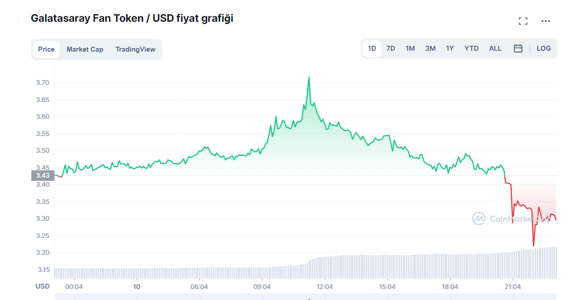
Task: Select the 1M time range
Action: tap(410, 48)
